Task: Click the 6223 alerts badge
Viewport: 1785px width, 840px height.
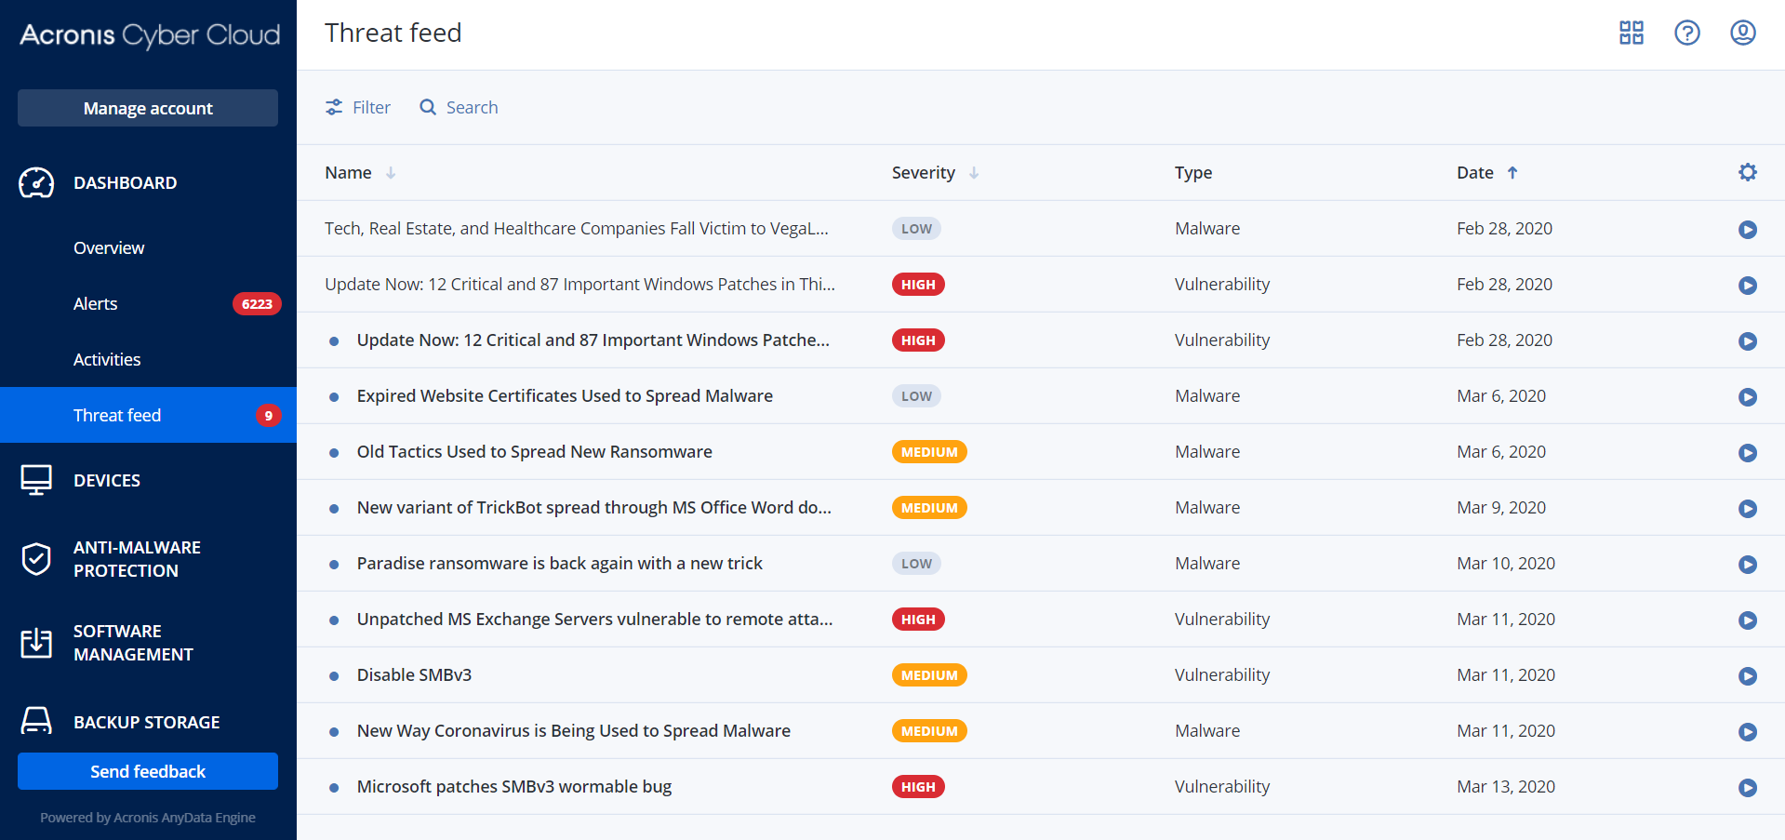Action: point(257,304)
